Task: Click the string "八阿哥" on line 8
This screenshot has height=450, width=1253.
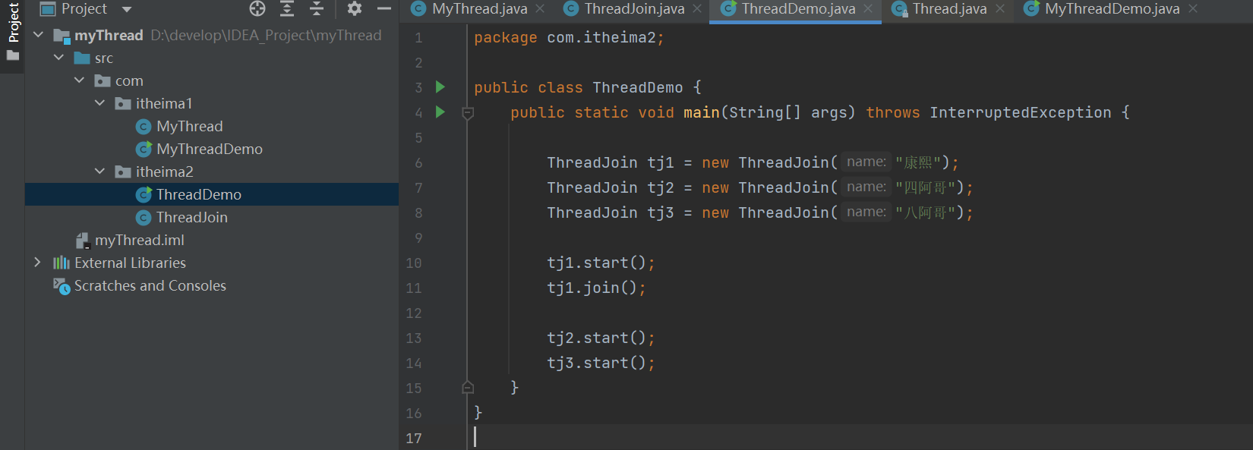Action: 926,212
